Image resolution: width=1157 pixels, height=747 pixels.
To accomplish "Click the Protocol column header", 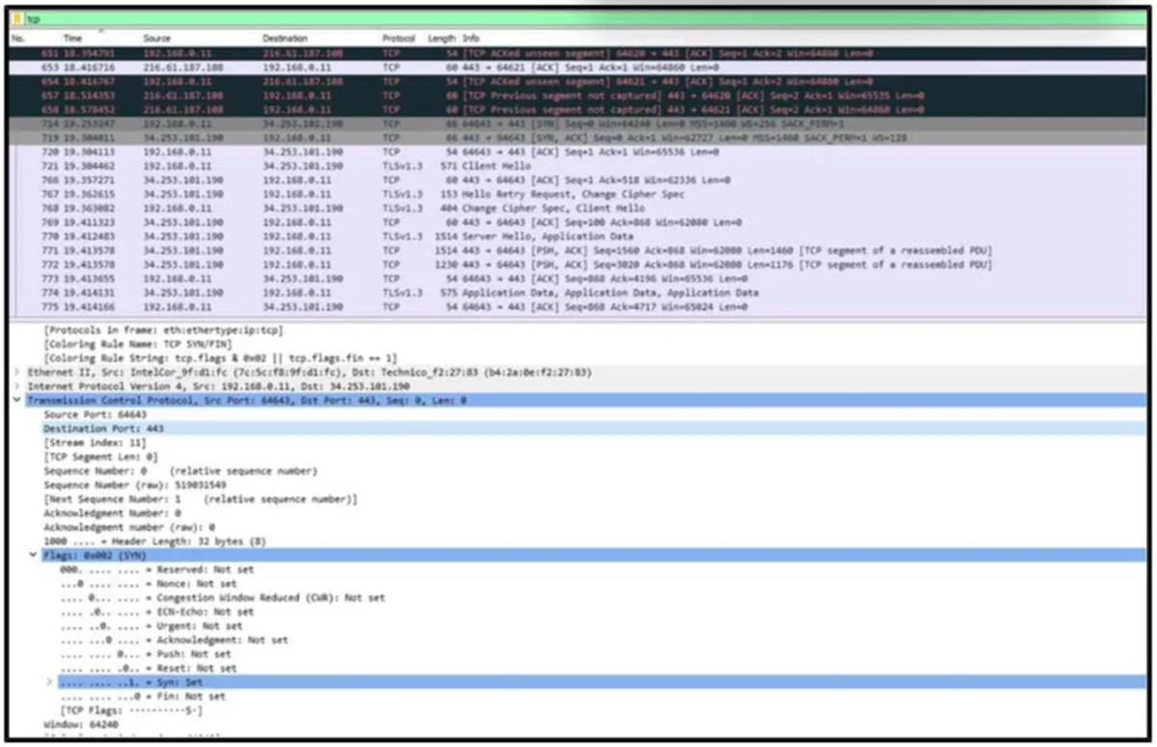I will (399, 39).
